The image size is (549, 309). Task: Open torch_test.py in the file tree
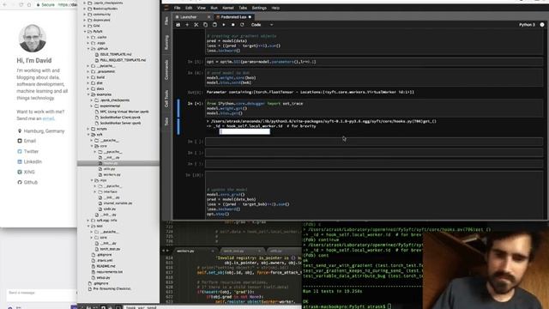click(x=110, y=249)
